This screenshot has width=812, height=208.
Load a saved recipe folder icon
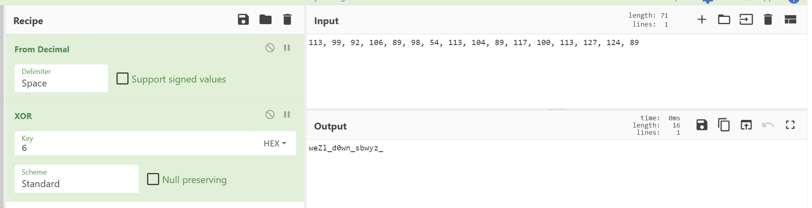pyautogui.click(x=265, y=19)
